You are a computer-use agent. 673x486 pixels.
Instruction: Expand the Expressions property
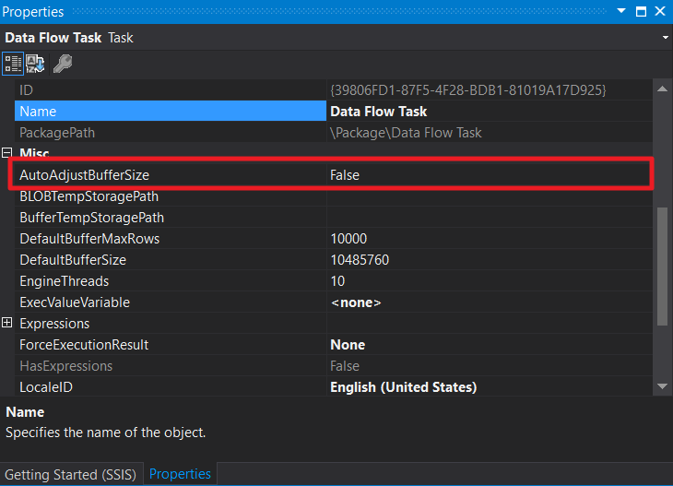pos(6,323)
